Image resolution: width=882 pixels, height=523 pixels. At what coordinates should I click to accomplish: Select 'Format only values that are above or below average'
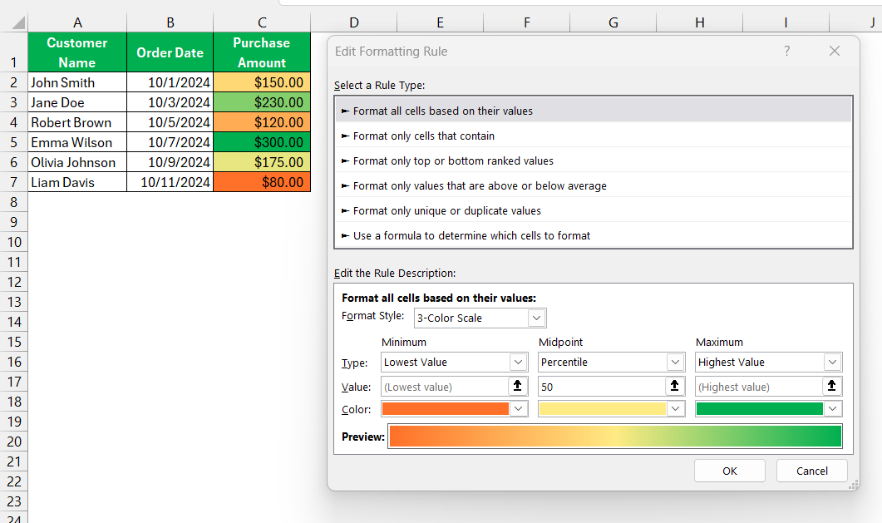pos(594,185)
